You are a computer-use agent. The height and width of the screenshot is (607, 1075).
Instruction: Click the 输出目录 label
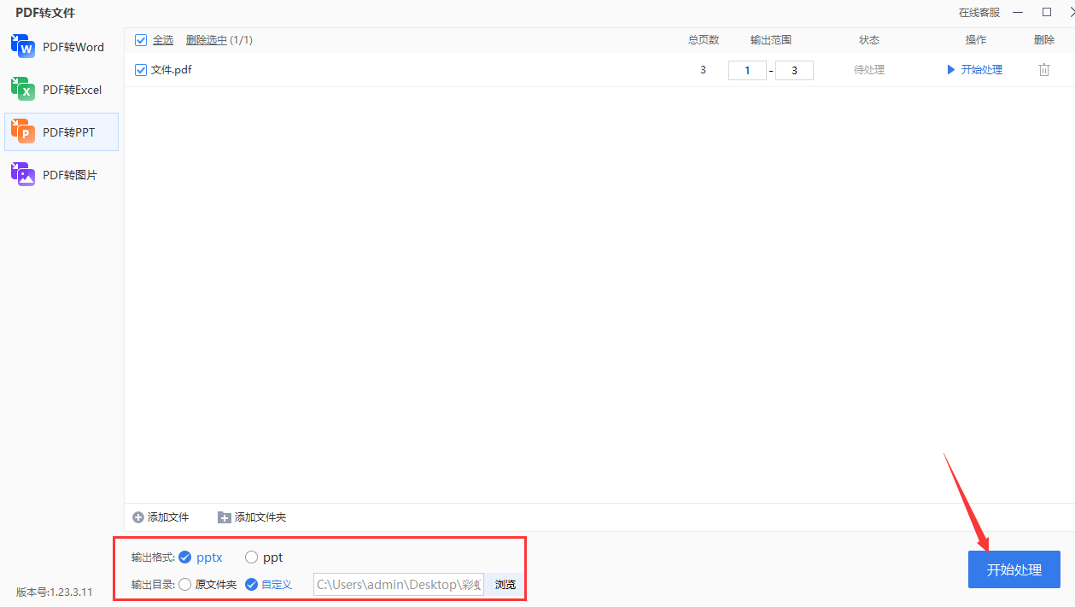click(153, 585)
